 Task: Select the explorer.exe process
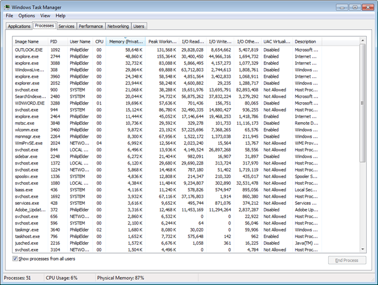pos(166,83)
